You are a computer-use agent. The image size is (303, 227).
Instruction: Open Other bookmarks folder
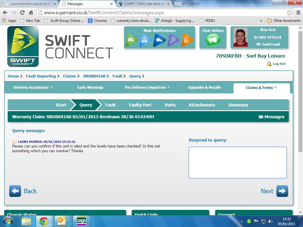tap(284, 21)
